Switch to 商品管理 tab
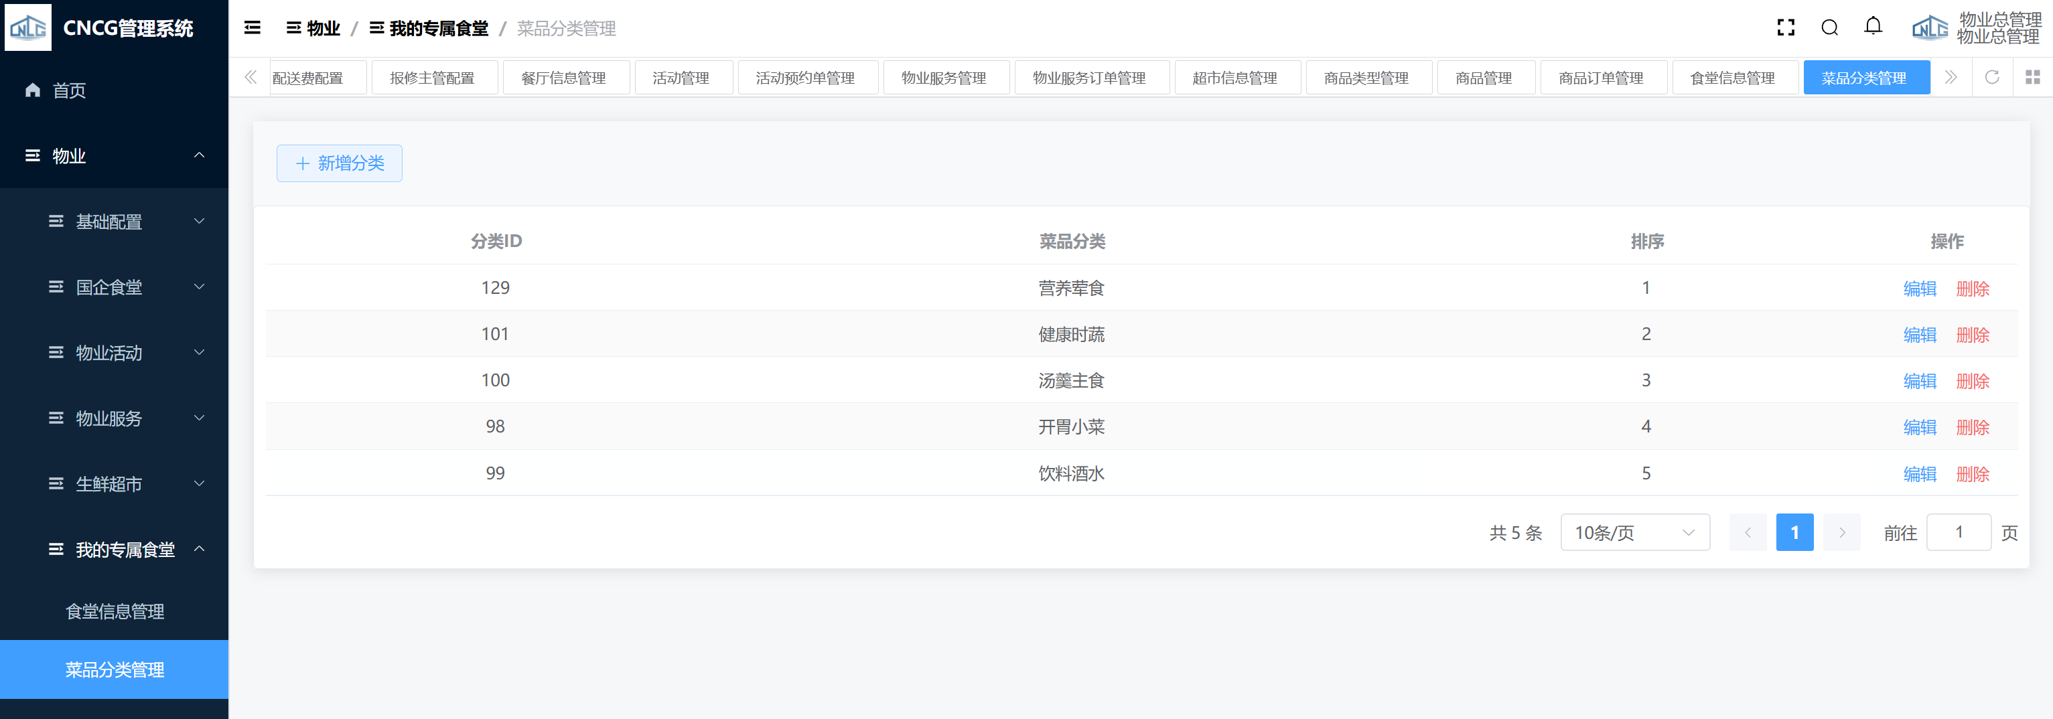 tap(1484, 78)
